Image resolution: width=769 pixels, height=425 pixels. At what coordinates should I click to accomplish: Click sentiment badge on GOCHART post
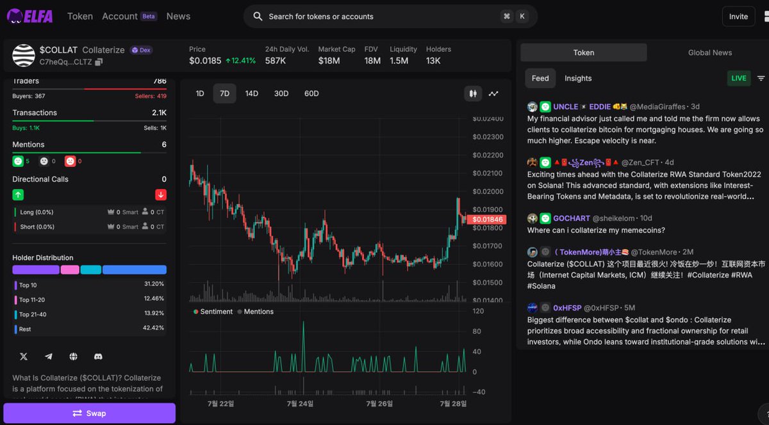click(x=545, y=218)
